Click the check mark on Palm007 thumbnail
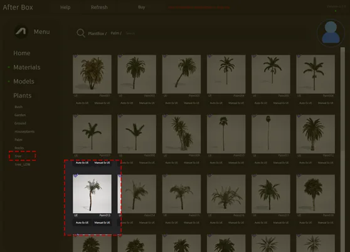The width and height of the screenshot is (350, 252). pos(75,116)
